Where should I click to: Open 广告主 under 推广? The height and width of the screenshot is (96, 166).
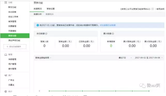tap(11, 80)
